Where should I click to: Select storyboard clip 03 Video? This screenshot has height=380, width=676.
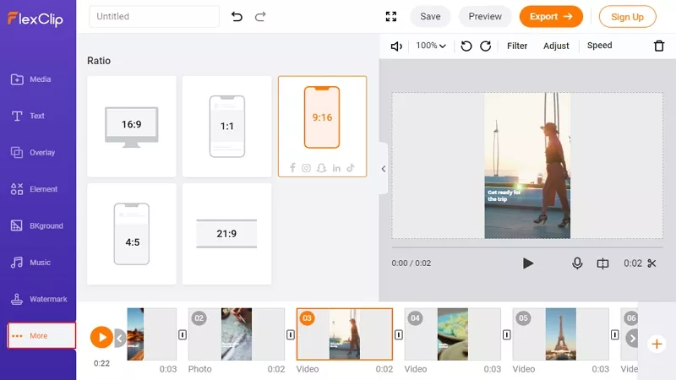pos(345,334)
